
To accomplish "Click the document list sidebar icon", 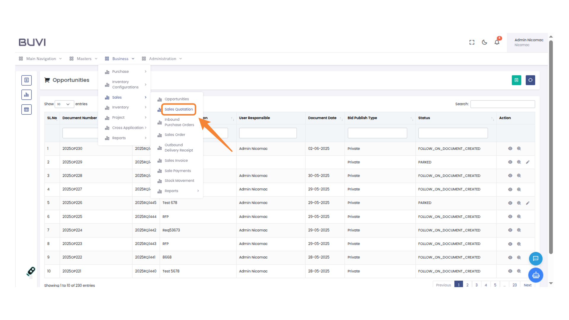I will [26, 80].
